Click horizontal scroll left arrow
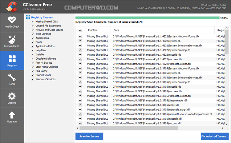The image size is (231, 143). [x=78, y=128]
